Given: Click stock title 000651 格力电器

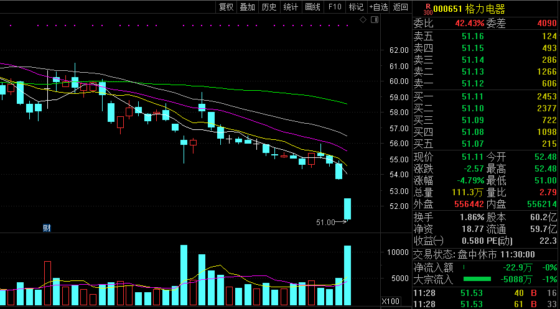Looking at the screenshot, I should coord(469,9).
